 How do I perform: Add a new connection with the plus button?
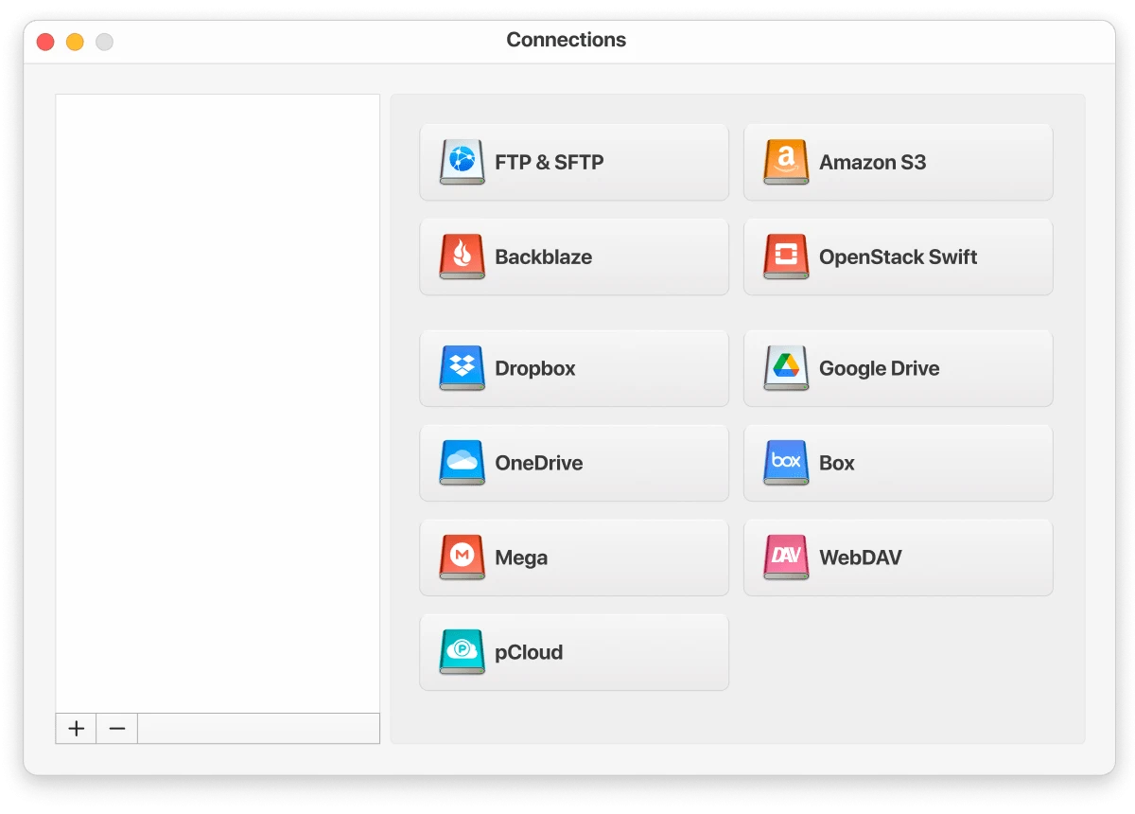coord(76,729)
